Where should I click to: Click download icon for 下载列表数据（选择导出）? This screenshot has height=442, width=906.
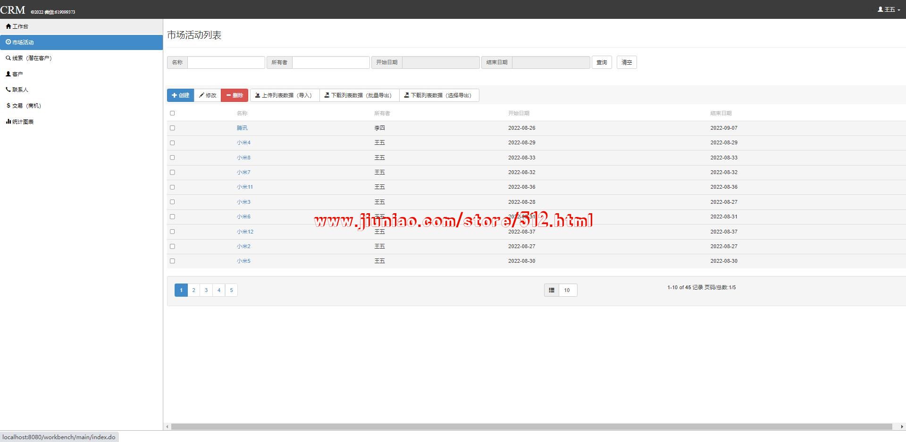[x=407, y=95]
